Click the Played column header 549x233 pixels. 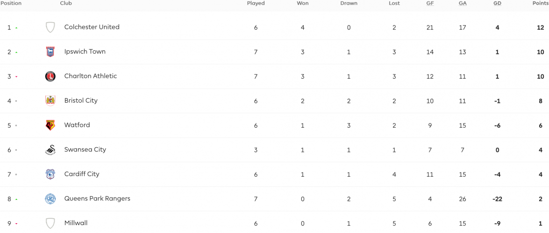click(x=256, y=3)
